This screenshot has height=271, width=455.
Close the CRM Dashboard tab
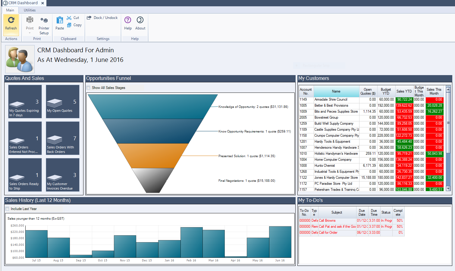pyautogui.click(x=42, y=3)
